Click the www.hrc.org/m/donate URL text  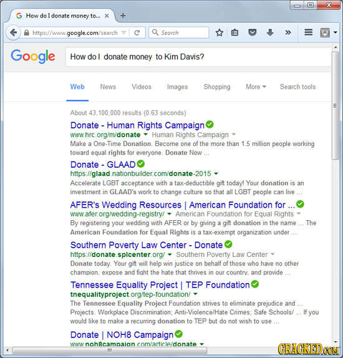(105, 135)
